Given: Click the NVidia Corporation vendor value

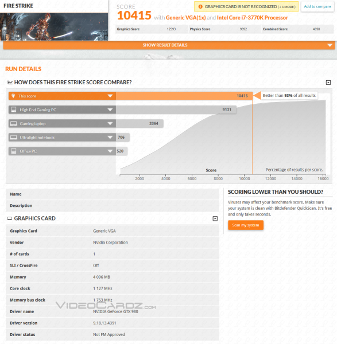Looking at the screenshot, I should pos(110,243).
